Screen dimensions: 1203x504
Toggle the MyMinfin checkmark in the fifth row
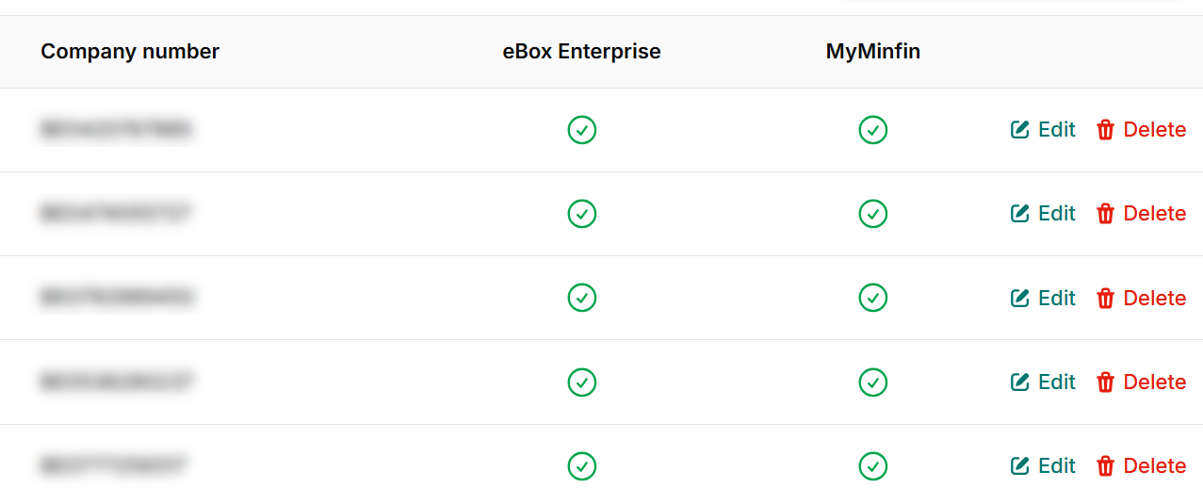[873, 466]
